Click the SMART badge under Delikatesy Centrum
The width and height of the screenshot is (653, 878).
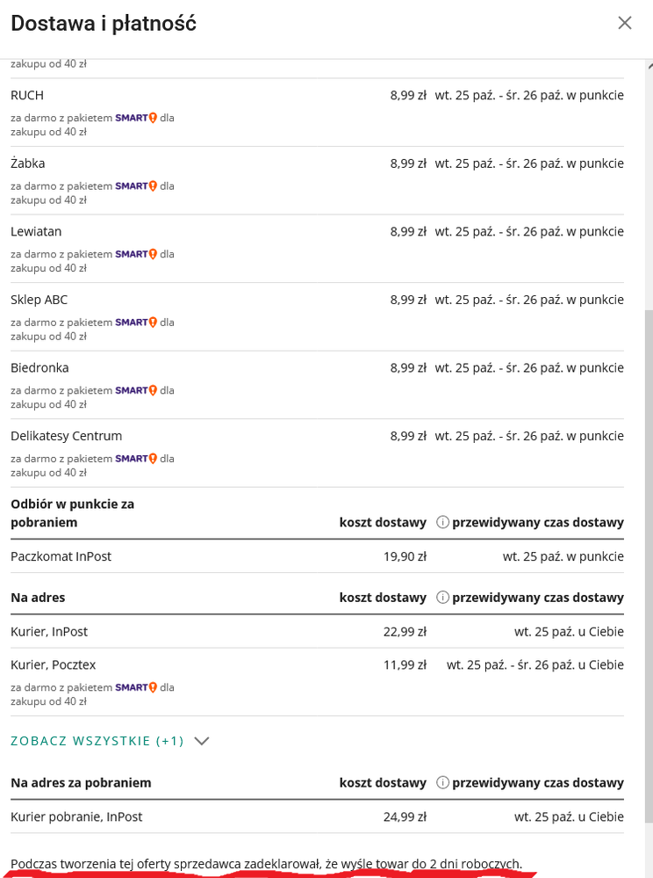point(136,459)
